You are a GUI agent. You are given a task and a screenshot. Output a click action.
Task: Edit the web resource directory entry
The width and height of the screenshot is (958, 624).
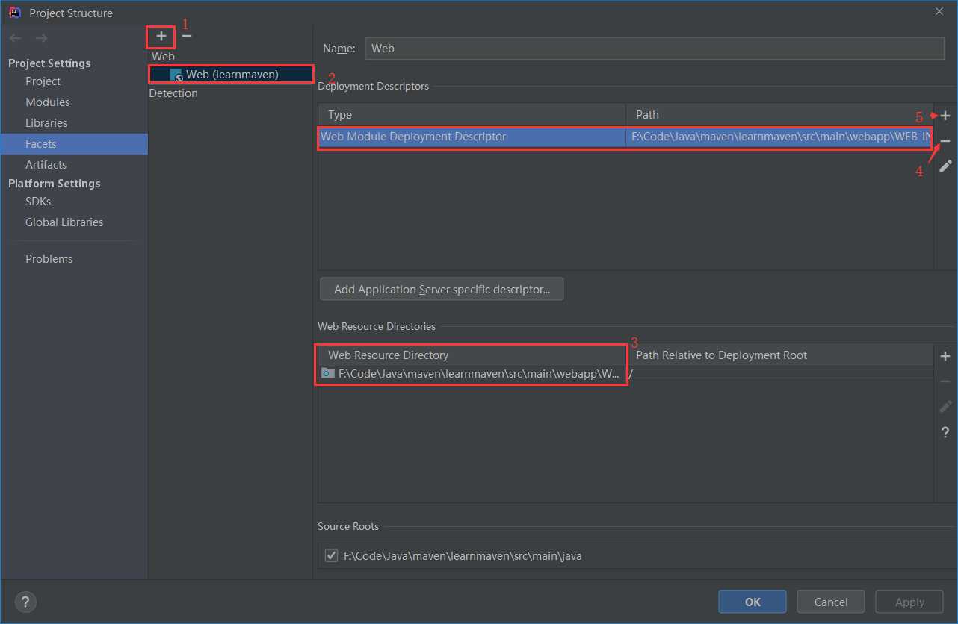pyautogui.click(x=945, y=407)
